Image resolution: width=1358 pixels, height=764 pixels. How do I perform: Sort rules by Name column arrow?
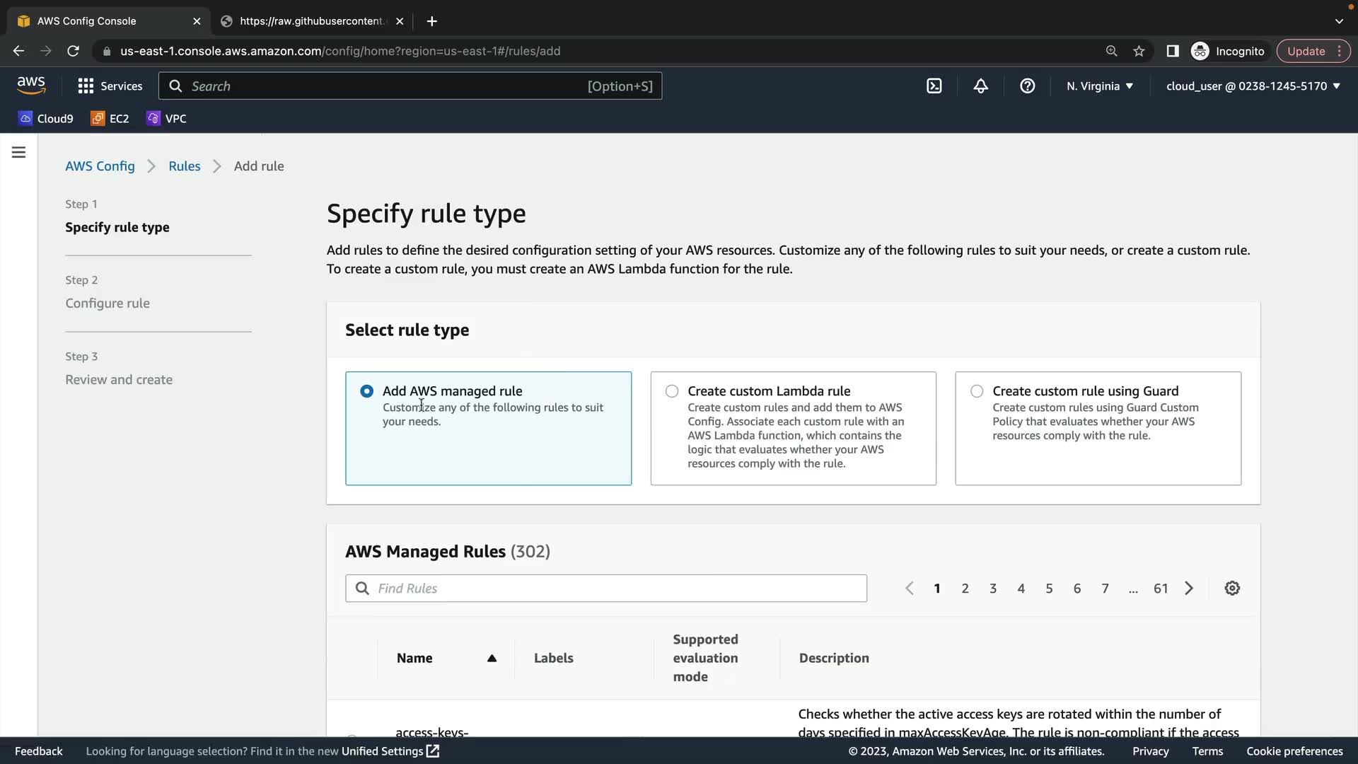click(492, 659)
